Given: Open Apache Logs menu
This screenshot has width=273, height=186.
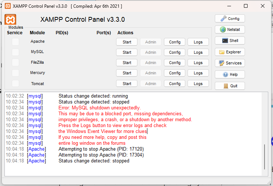Looking at the screenshot, I should (198, 42).
